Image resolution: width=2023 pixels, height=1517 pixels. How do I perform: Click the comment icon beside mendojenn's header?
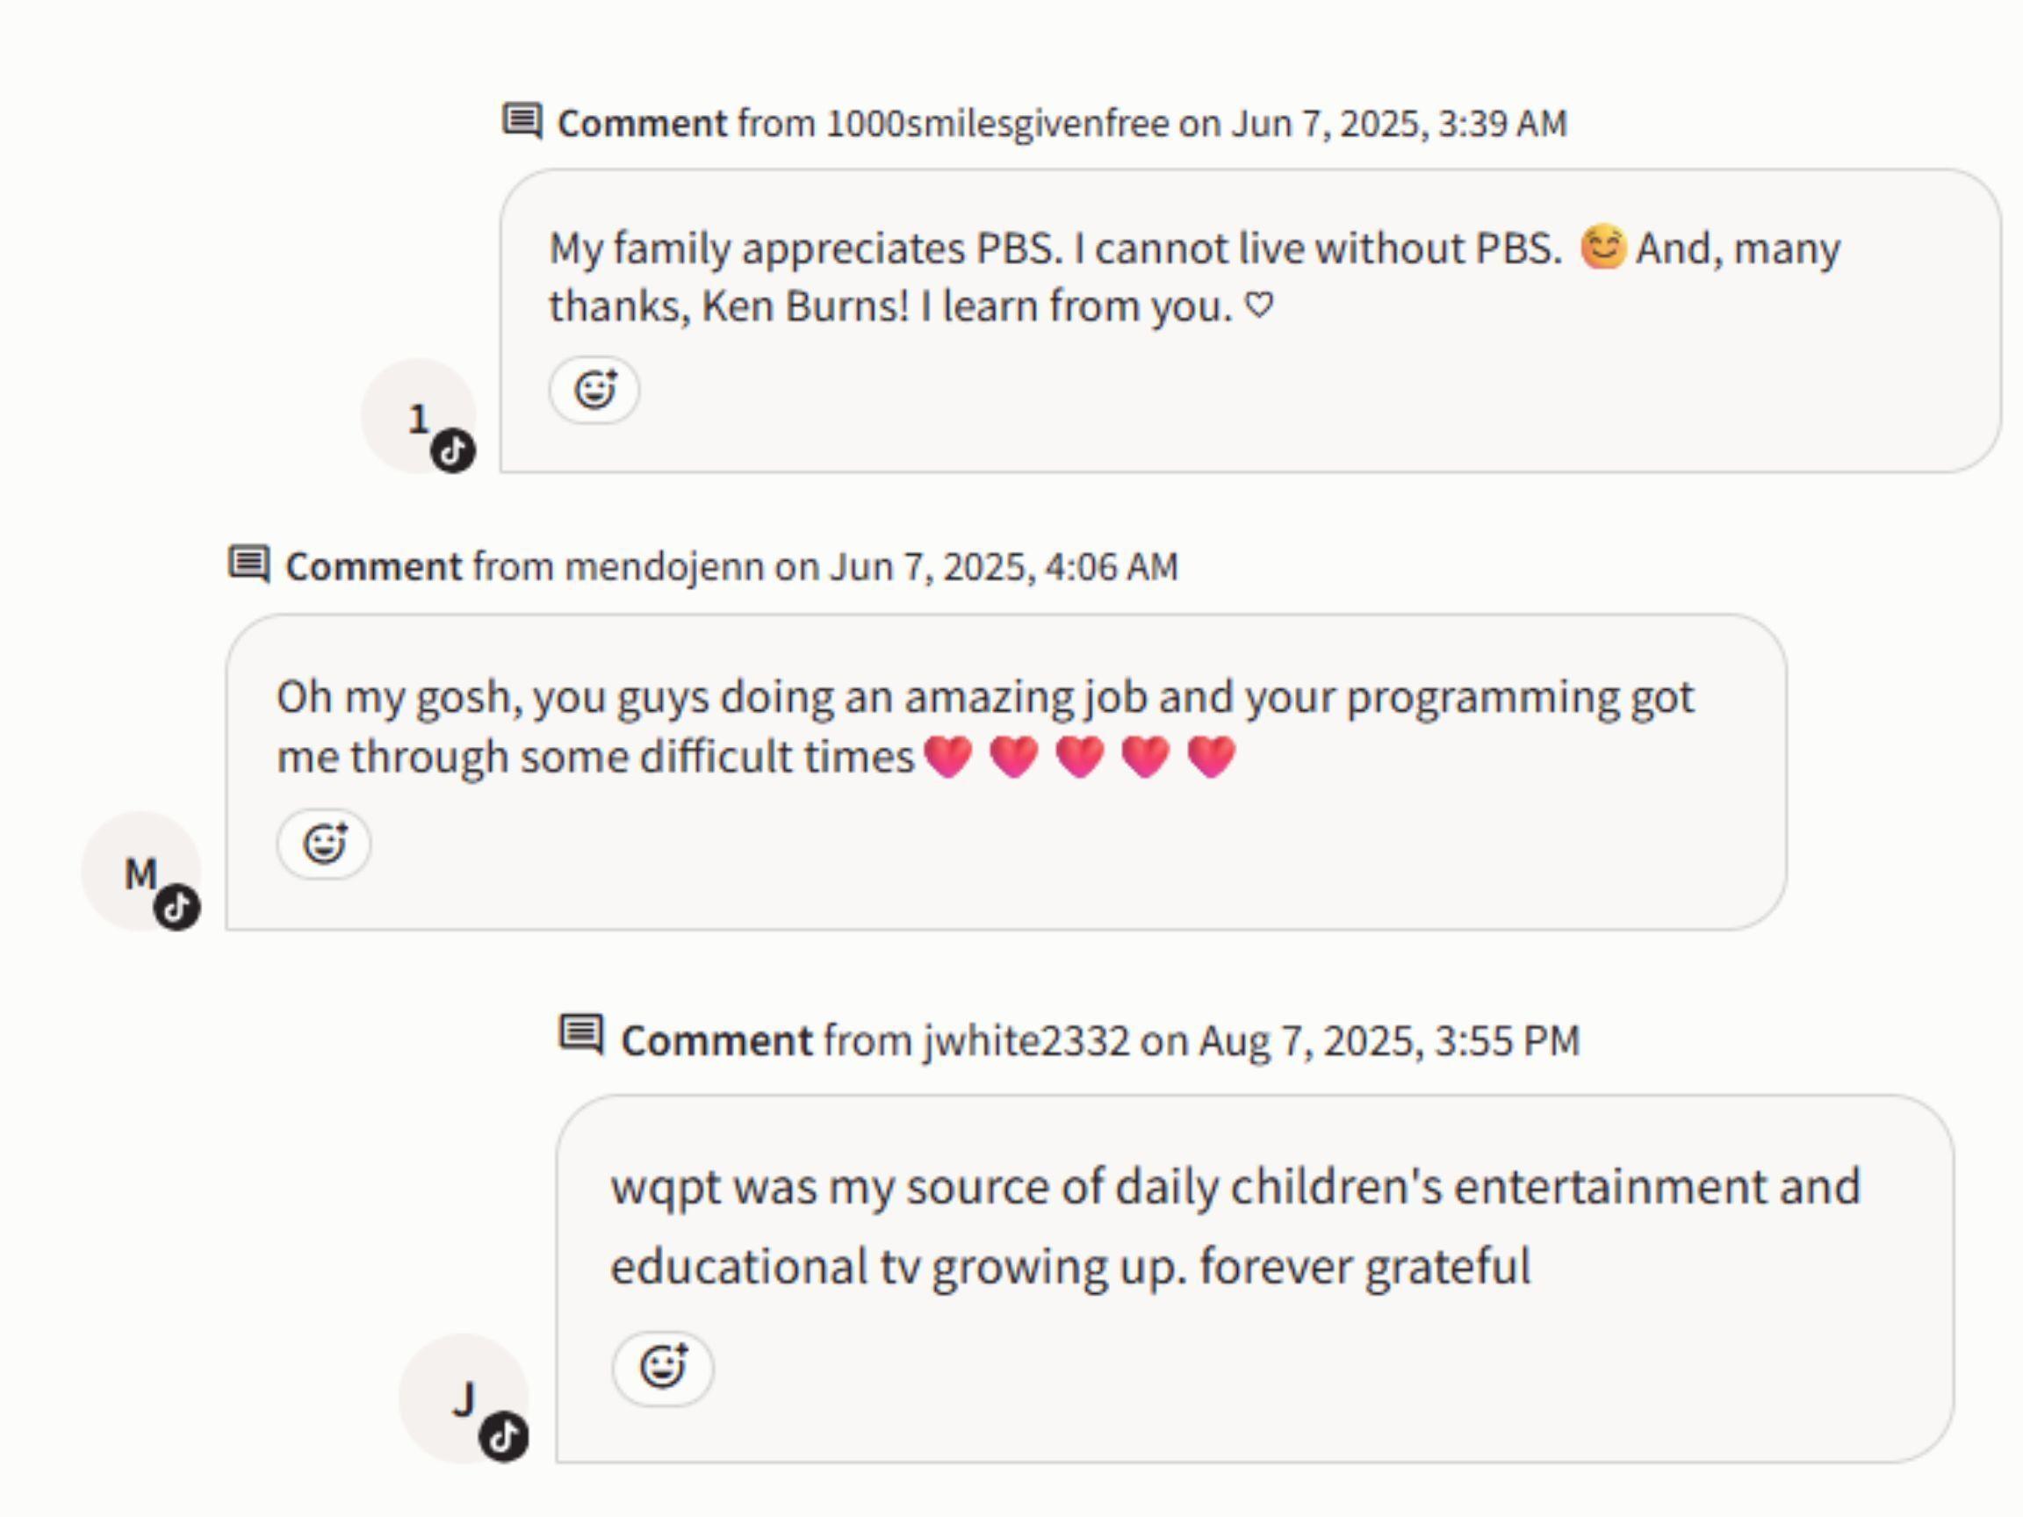(x=248, y=564)
